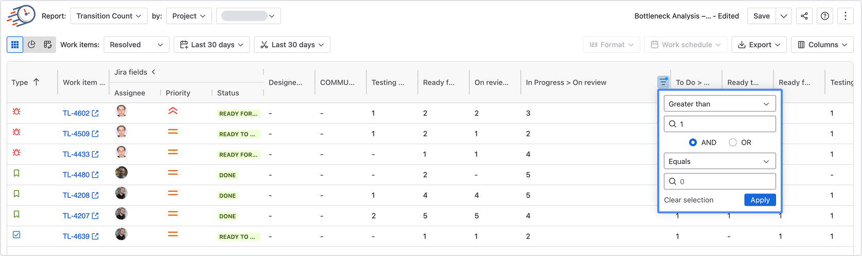Open external link icon next to TL-4433
Screen dimensions: 862x256
[95, 154]
